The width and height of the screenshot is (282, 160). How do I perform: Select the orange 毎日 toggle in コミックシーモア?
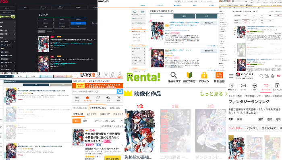pos(77,121)
